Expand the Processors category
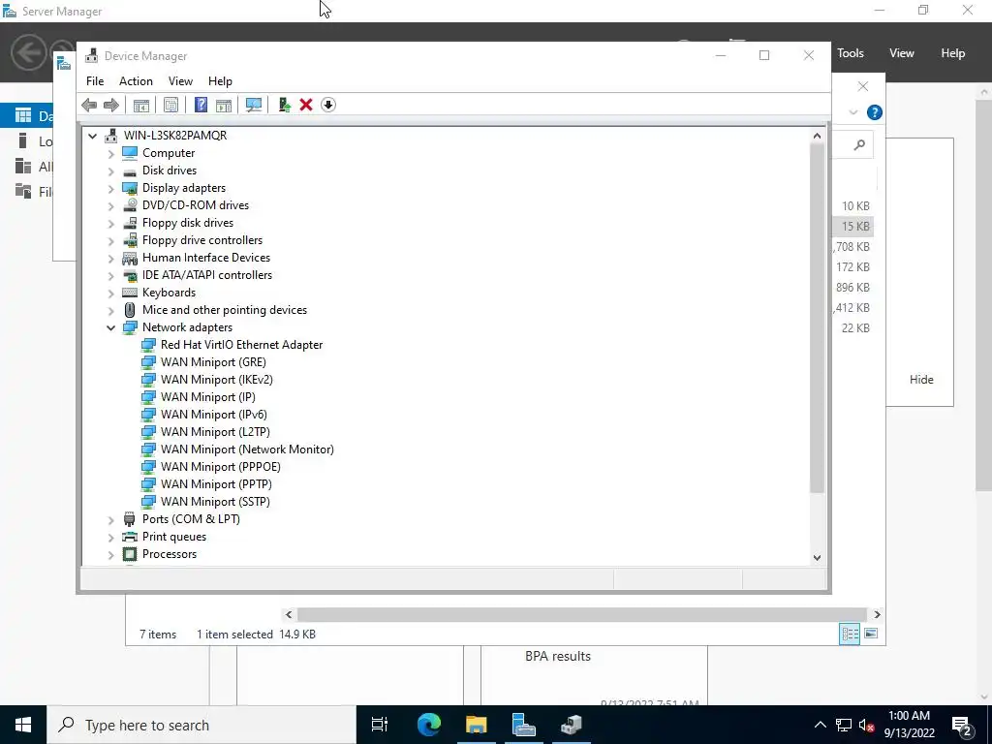Image resolution: width=992 pixels, height=744 pixels. [110, 553]
